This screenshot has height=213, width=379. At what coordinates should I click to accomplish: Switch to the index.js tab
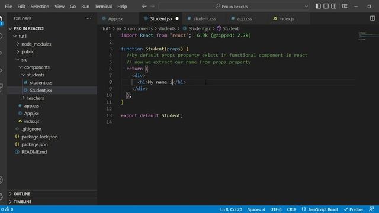(287, 18)
